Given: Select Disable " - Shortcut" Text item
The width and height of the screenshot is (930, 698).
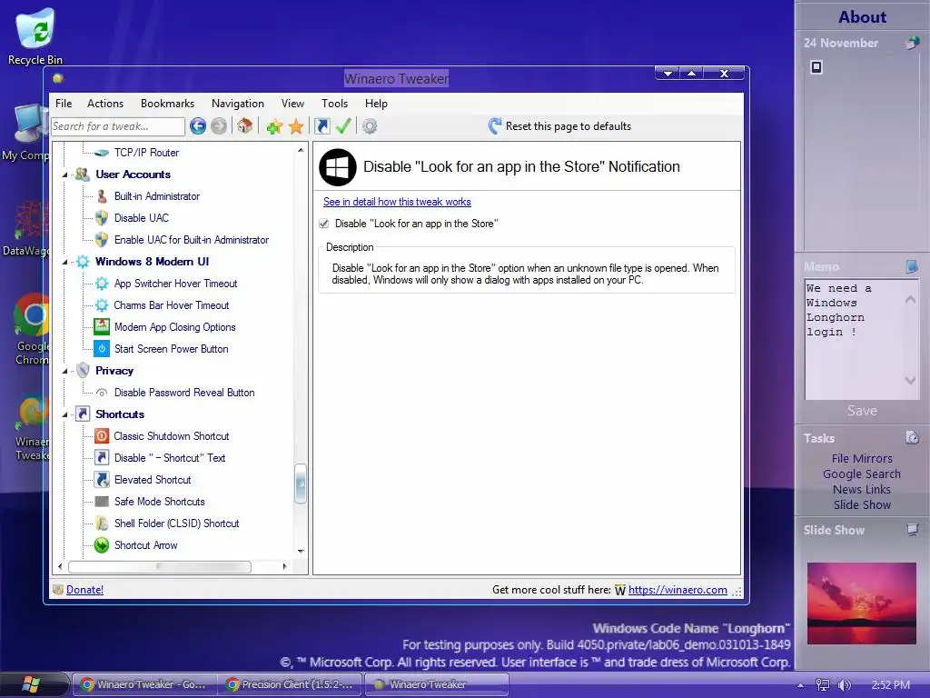Looking at the screenshot, I should pos(170,458).
